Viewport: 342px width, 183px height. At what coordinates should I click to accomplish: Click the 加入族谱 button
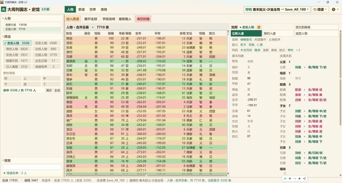[x=73, y=19]
